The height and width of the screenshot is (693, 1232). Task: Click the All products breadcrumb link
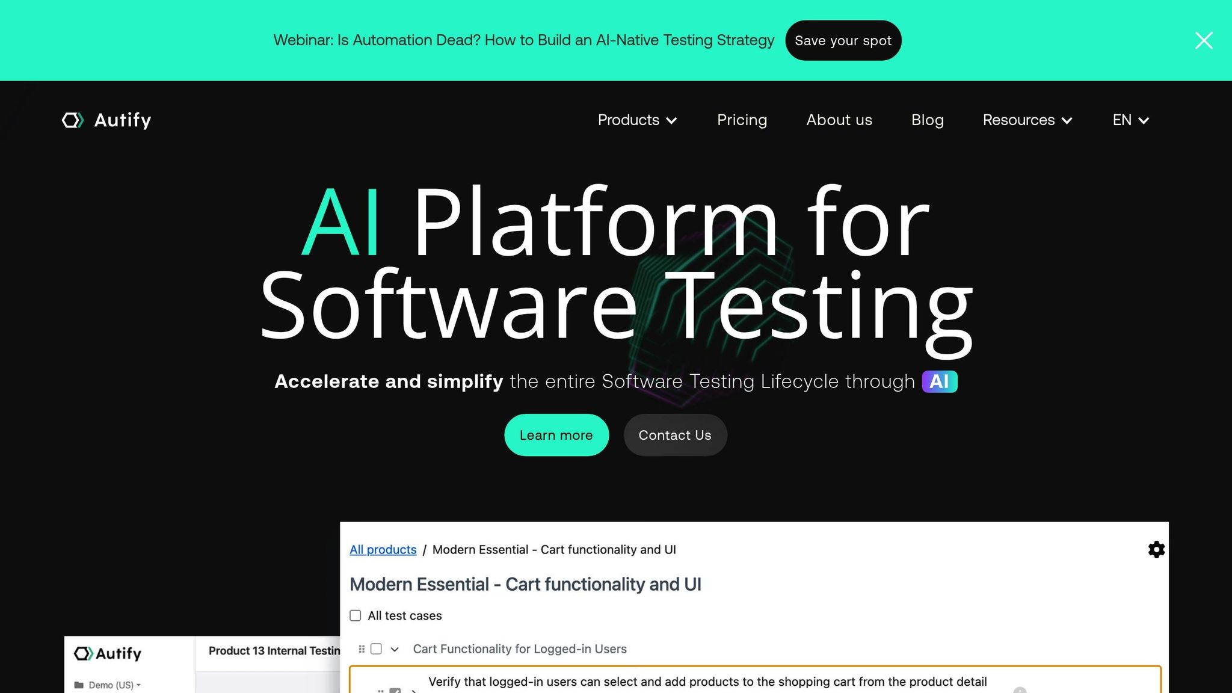pyautogui.click(x=383, y=549)
